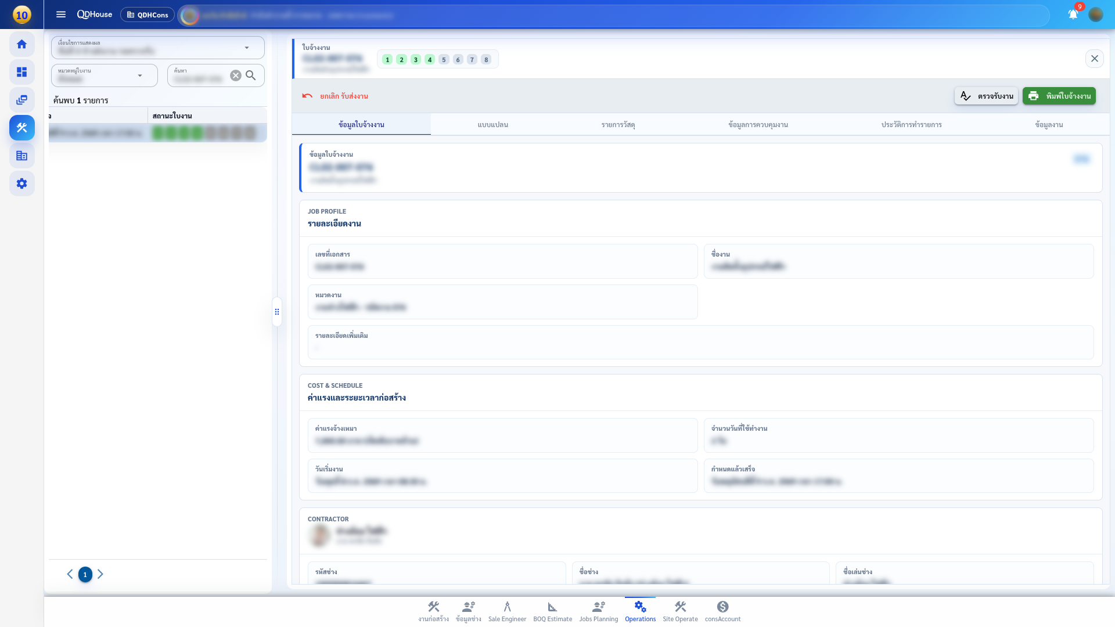This screenshot has width=1115, height=627.
Task: Click the กำหนดแล้วเสร็จ field
Action: [898, 476]
